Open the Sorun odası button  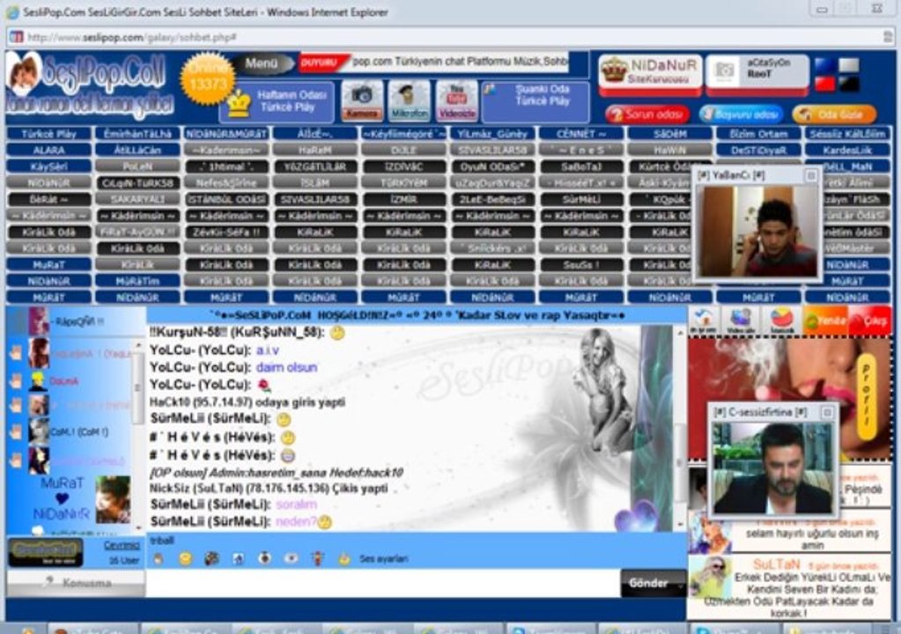pyautogui.click(x=647, y=114)
